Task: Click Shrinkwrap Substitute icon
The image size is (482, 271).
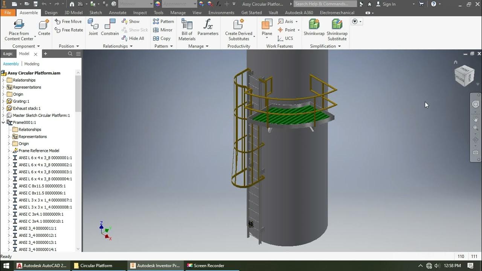Action: coord(337,24)
